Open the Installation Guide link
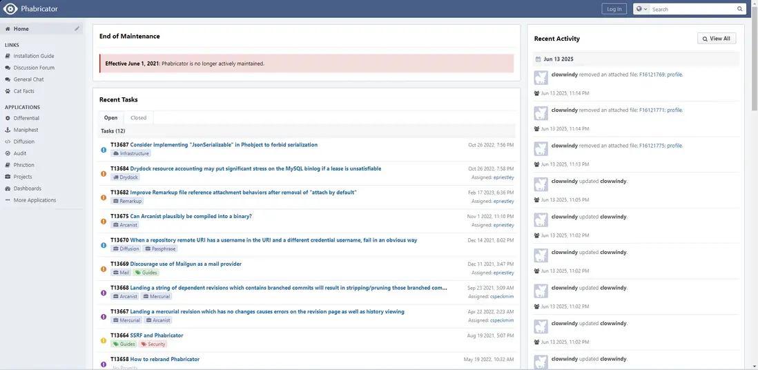The image size is (758, 370). tap(34, 56)
